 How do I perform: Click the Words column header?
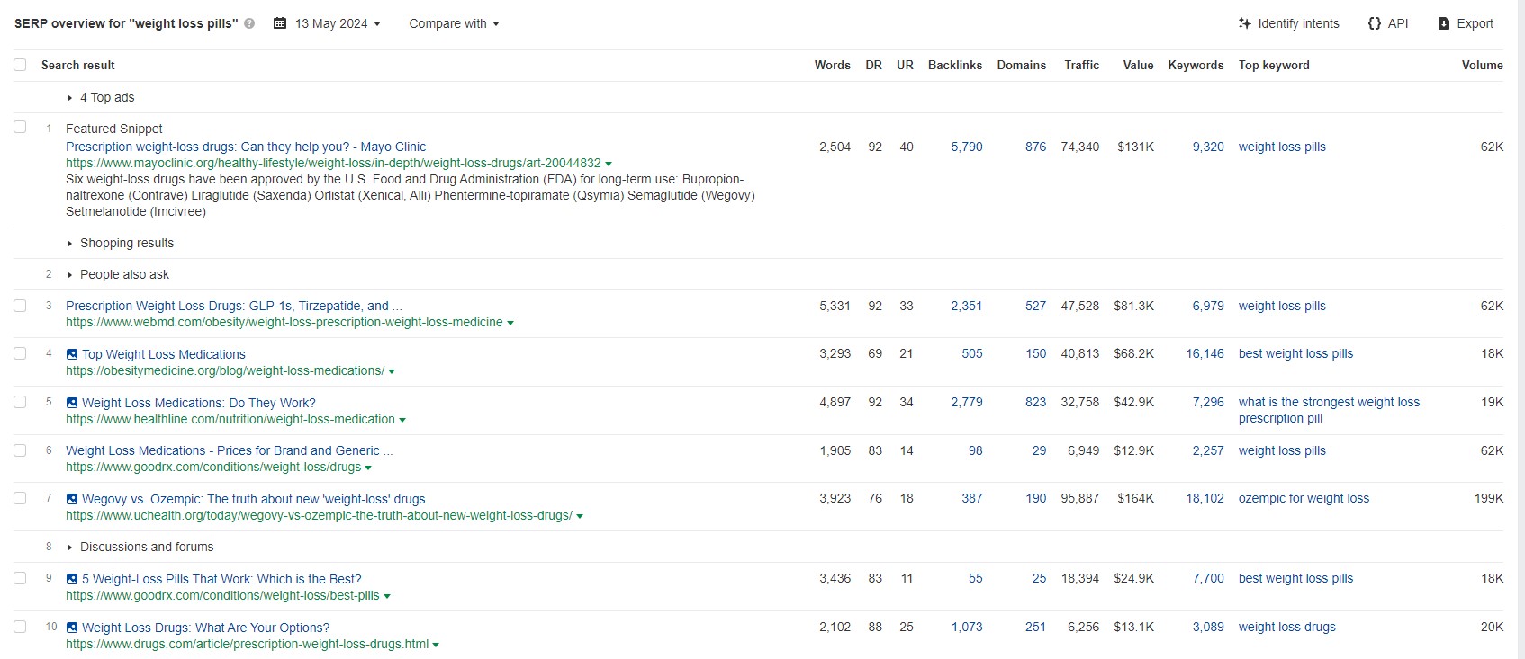833,65
